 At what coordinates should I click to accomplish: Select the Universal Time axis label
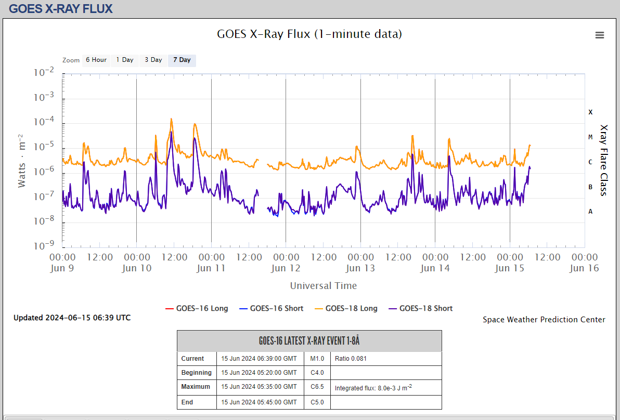coord(324,285)
